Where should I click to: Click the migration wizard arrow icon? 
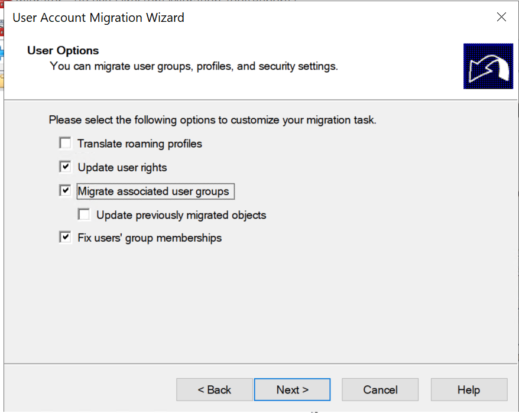pyautogui.click(x=488, y=66)
